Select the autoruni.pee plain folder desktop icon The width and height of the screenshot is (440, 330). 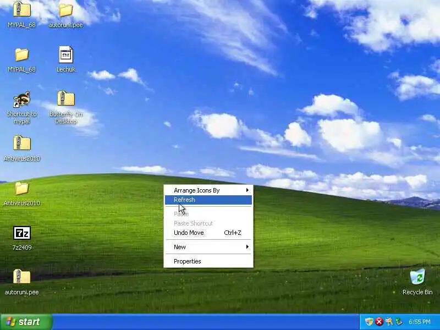coord(65,10)
